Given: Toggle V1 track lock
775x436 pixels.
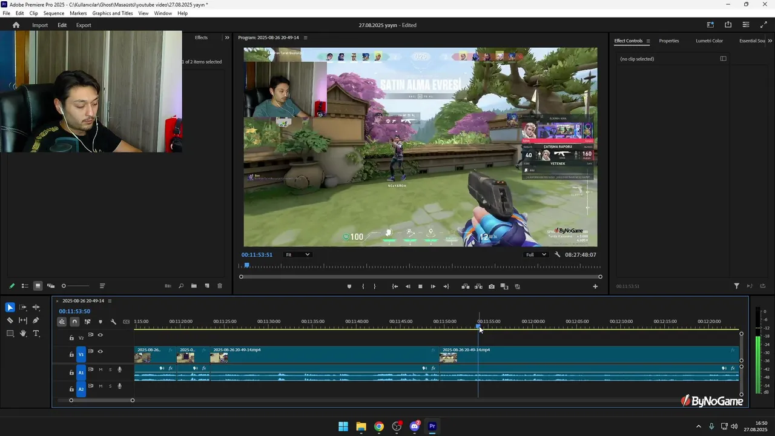Looking at the screenshot, I should tap(71, 354).
